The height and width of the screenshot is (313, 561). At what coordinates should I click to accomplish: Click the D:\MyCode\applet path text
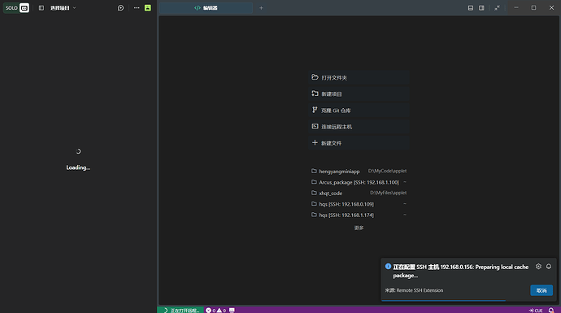coord(387,171)
